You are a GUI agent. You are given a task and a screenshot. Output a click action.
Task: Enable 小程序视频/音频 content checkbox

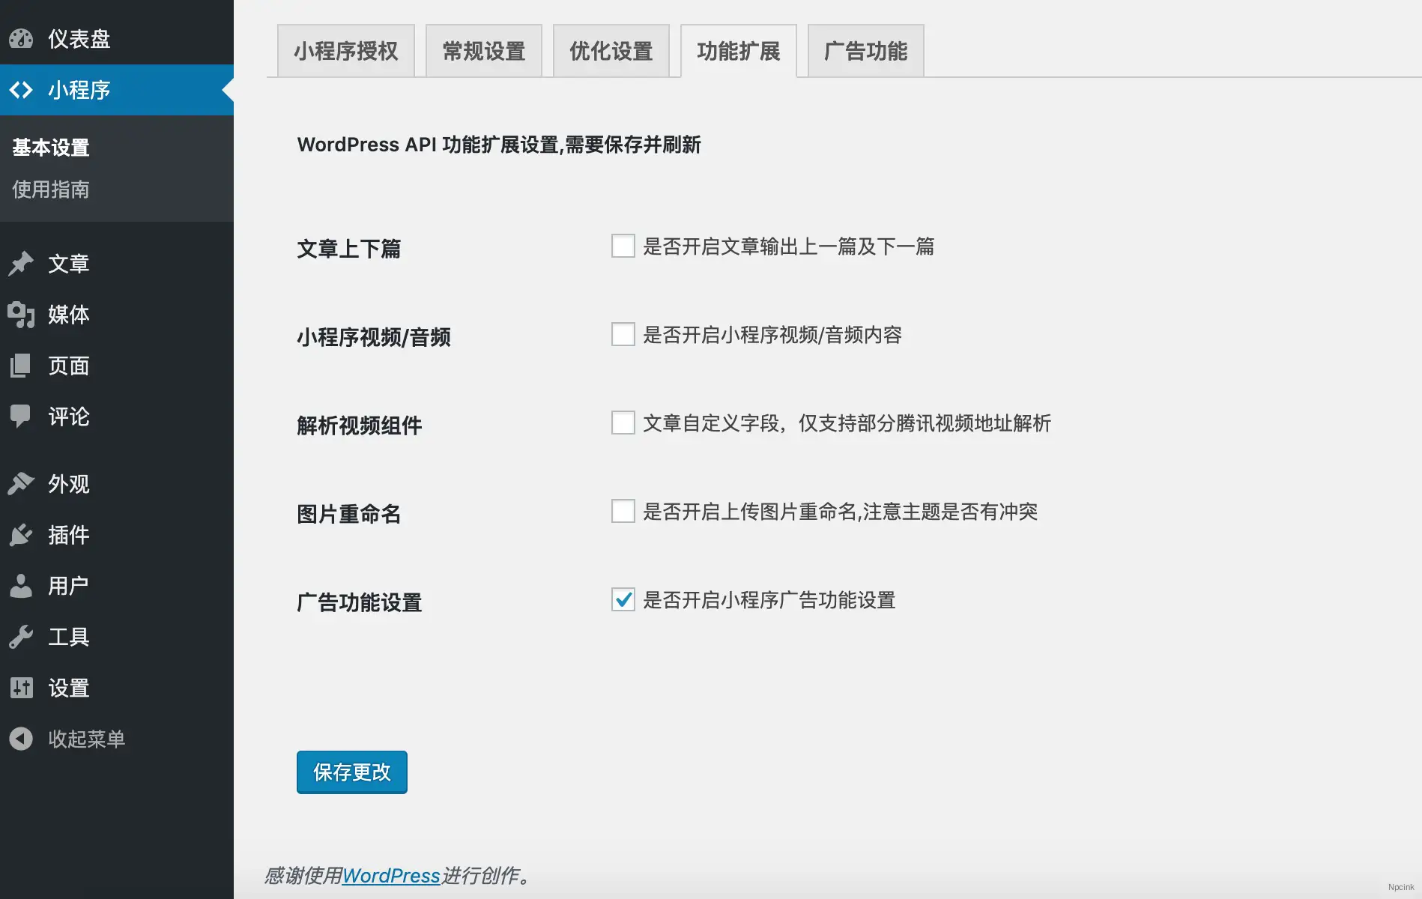tap(623, 335)
